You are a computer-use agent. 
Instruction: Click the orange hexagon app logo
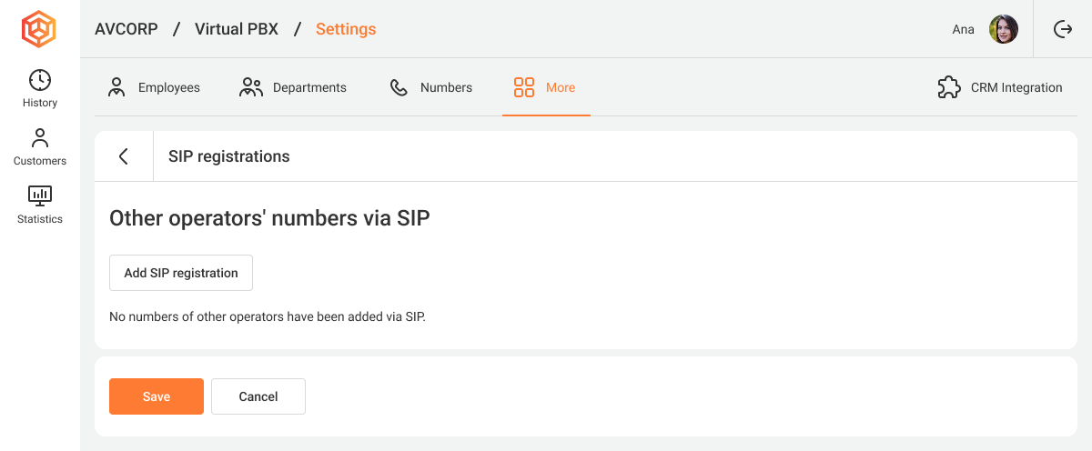[39, 29]
